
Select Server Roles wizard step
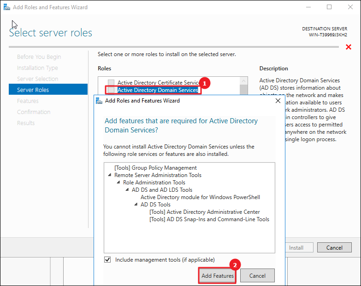click(48, 89)
